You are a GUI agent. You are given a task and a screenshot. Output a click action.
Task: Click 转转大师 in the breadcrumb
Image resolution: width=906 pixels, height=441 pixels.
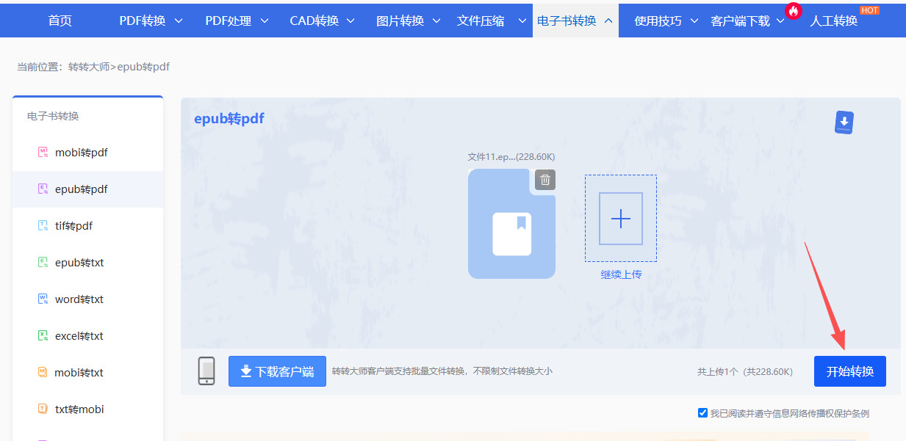click(x=89, y=67)
